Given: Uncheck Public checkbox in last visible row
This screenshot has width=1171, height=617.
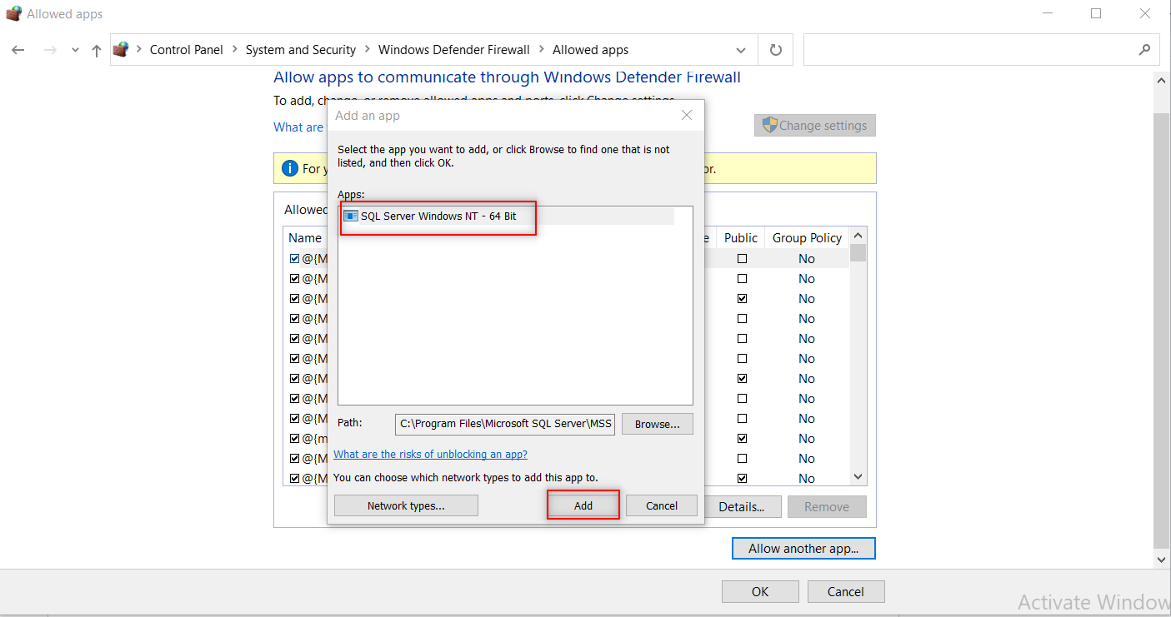Looking at the screenshot, I should tap(742, 479).
